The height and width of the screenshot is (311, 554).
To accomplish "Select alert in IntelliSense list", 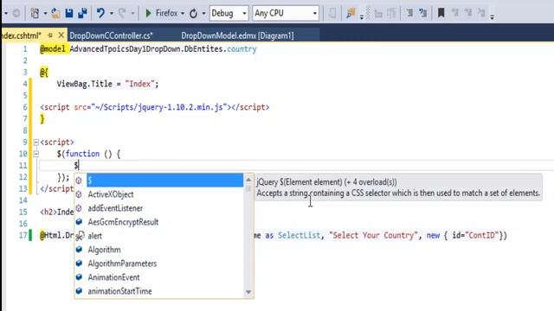I will (x=158, y=236).
